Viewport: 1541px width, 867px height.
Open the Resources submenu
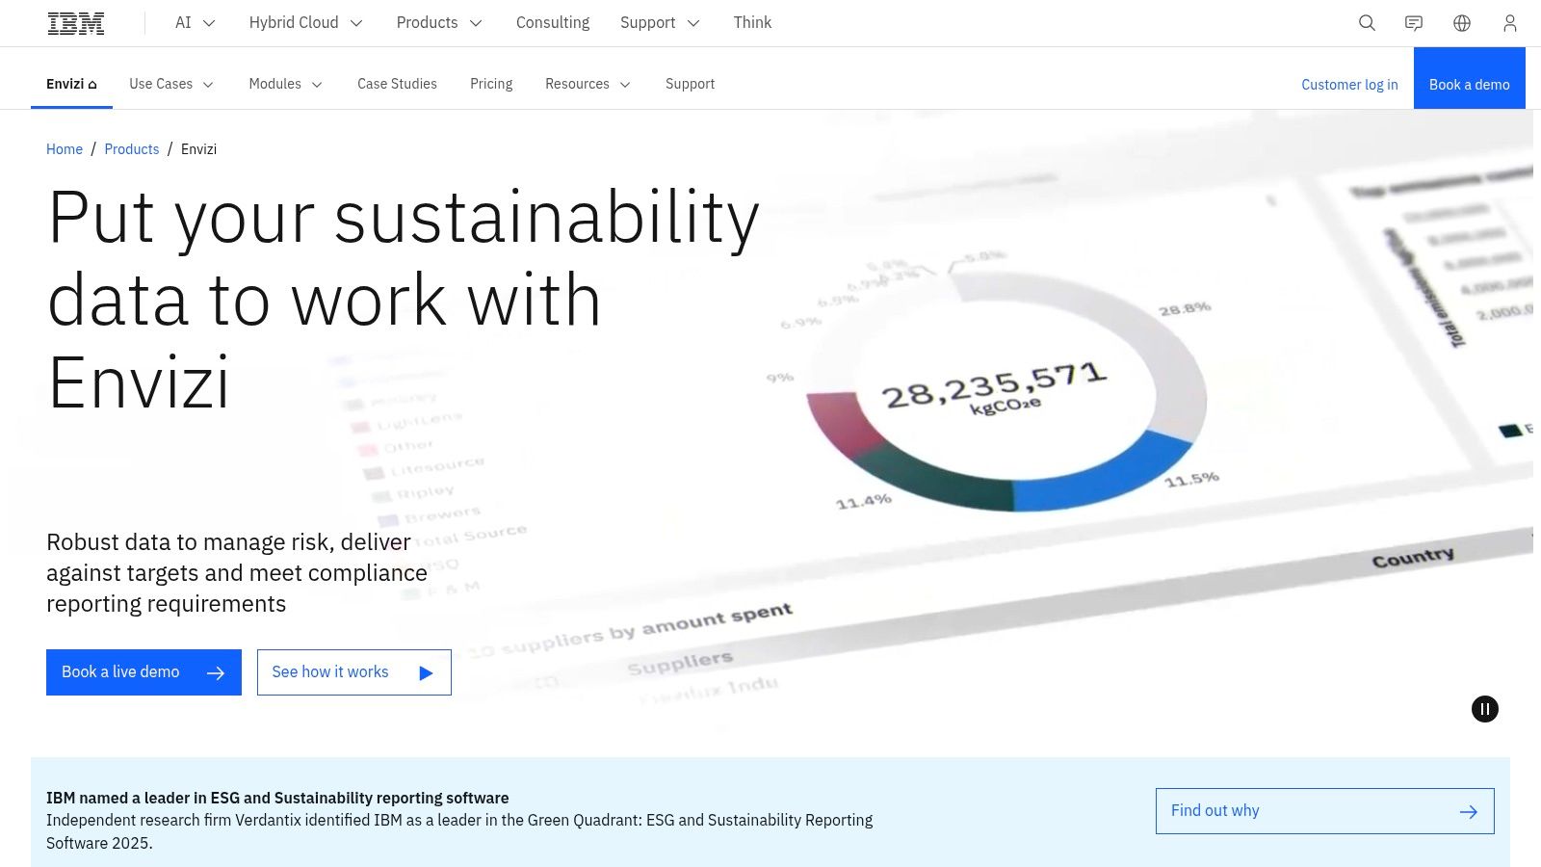588,84
